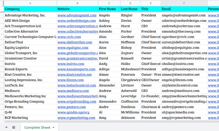Viewport: 219px width, 131px height.
Task: Select last name Zaytsev cell
Action: [130, 53]
